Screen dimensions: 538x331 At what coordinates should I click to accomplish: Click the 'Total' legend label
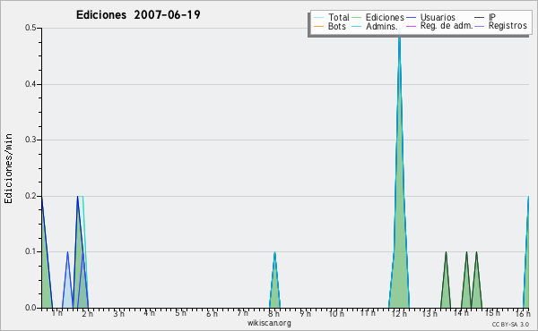[338, 17]
